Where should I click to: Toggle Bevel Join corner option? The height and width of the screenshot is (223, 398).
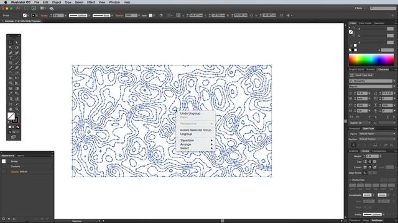(x=374, y=167)
